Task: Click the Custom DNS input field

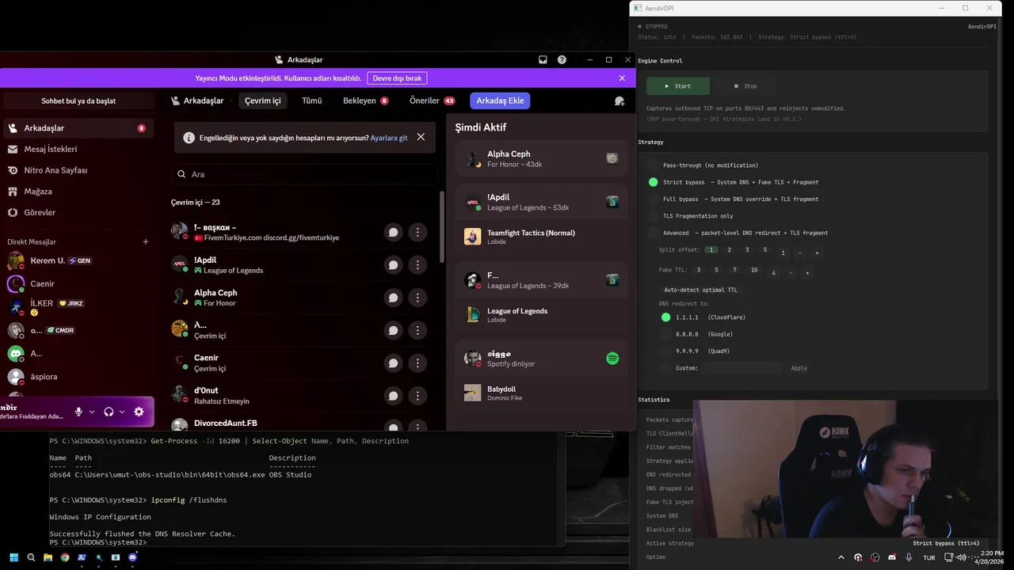Action: click(741, 368)
